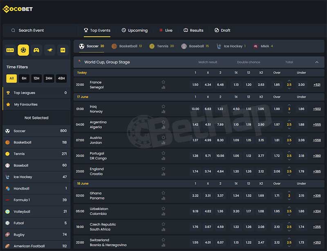The image size is (327, 251).
Task: Open more markets +252 for Switzerland match
Action: coord(317,242)
